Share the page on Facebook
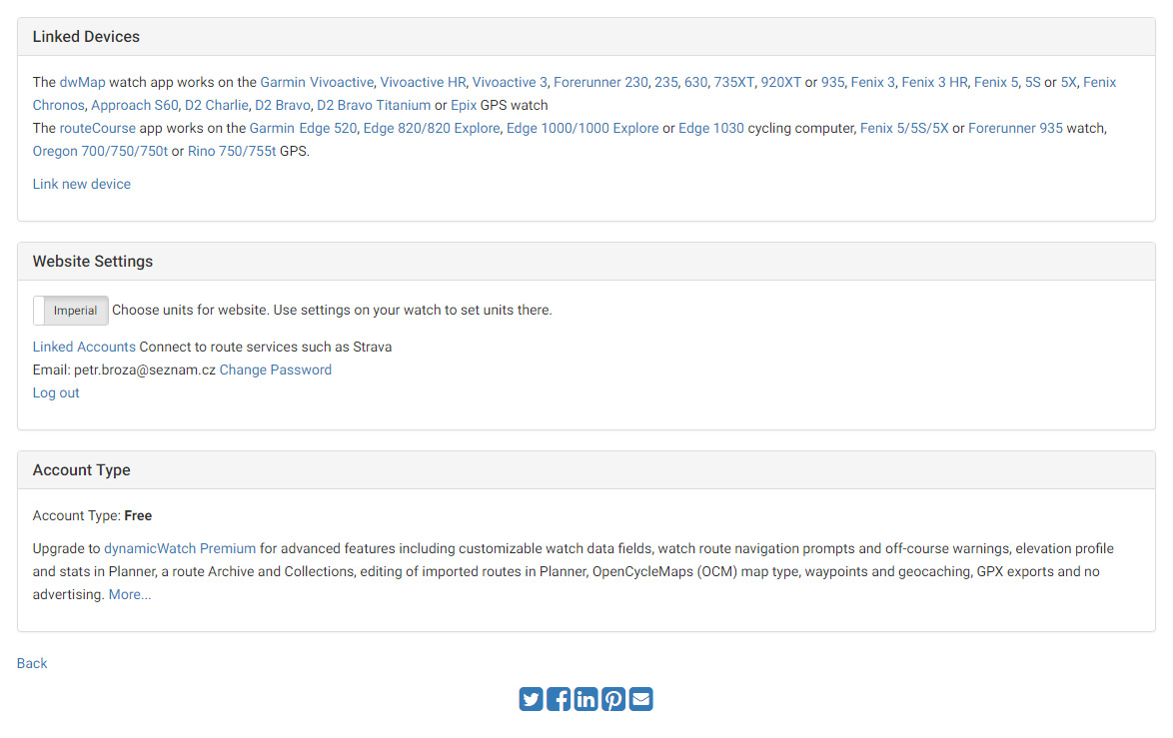This screenshot has width=1173, height=738. pos(559,699)
